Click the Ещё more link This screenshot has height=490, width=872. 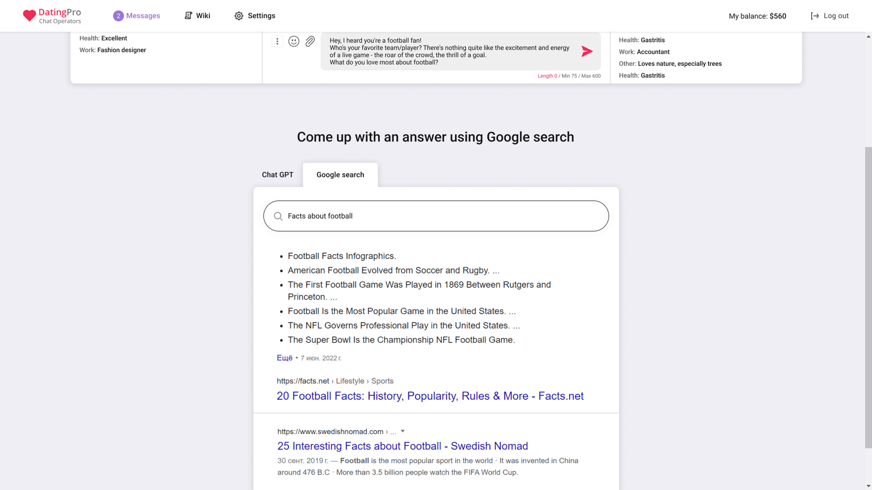pyautogui.click(x=284, y=358)
